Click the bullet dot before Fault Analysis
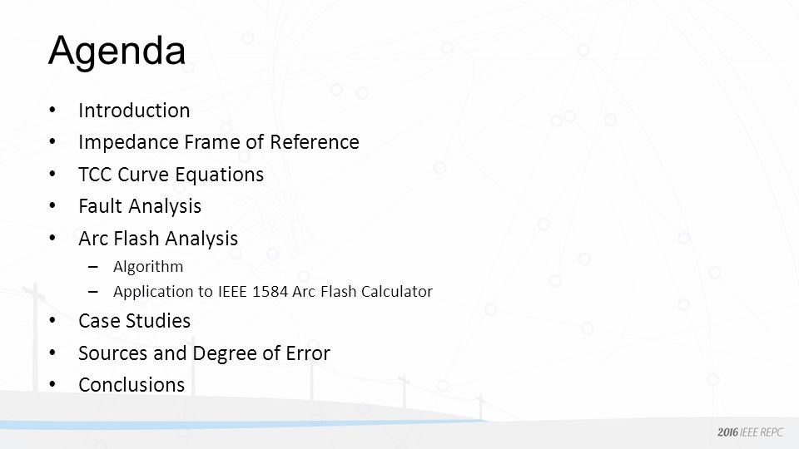Image resolution: width=799 pixels, height=449 pixels. [52, 205]
